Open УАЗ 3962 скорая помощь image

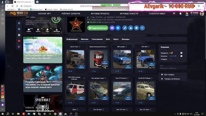tap(75, 91)
